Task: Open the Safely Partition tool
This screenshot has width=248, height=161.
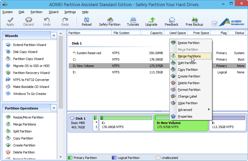Action: pyautogui.click(x=110, y=22)
